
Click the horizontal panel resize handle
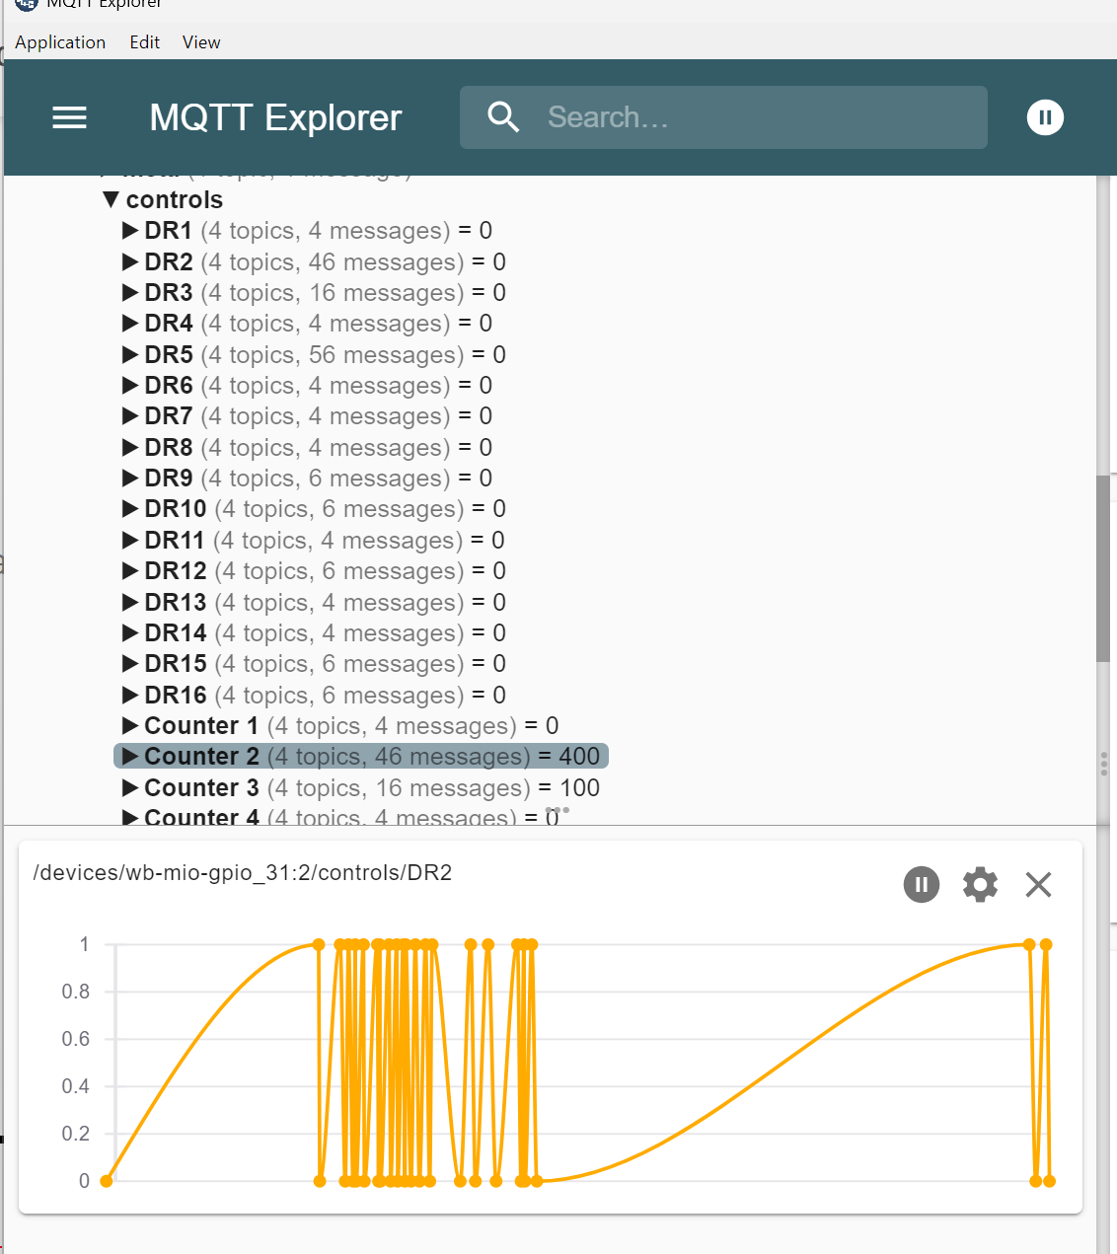(x=558, y=810)
